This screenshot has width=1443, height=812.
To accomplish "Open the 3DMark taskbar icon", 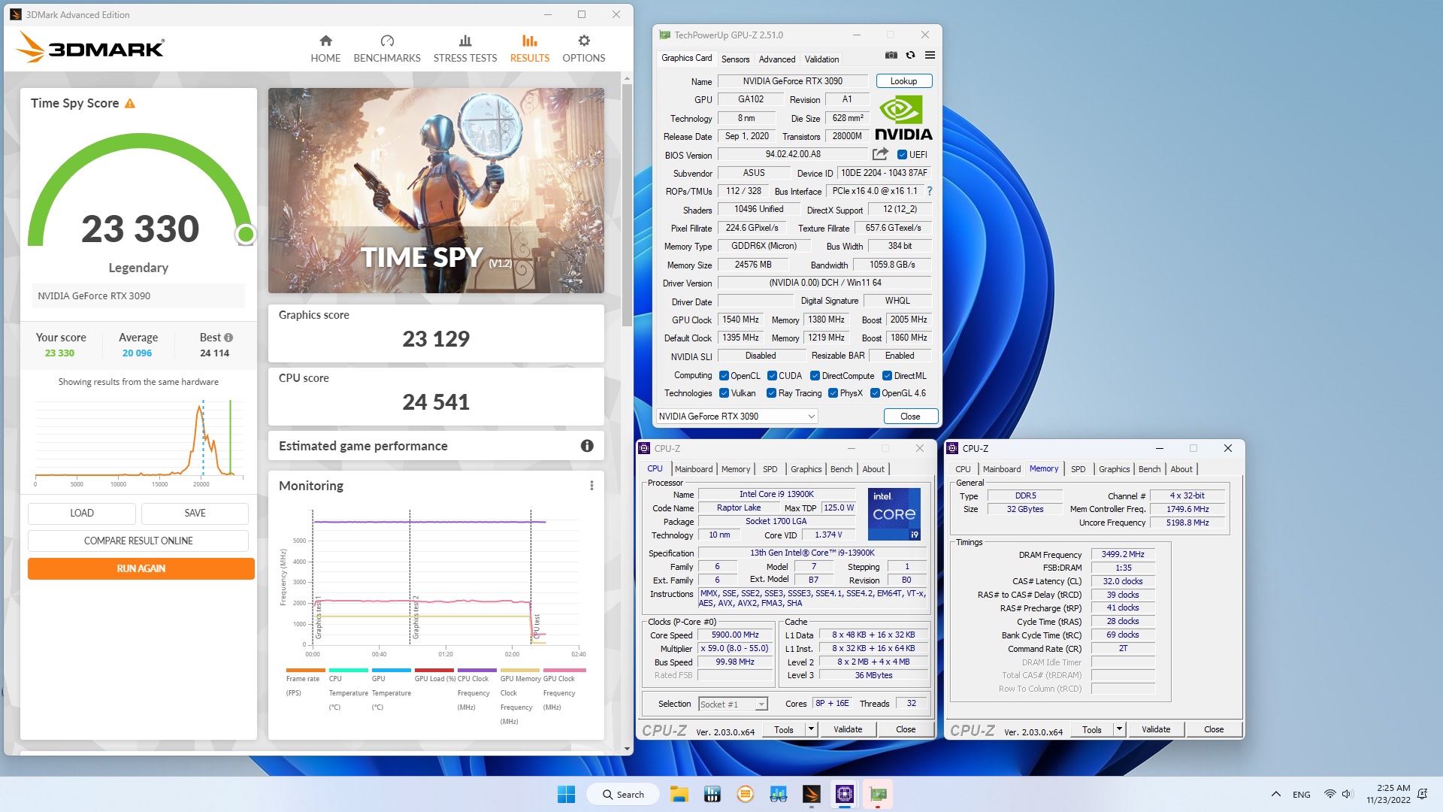I will click(812, 794).
